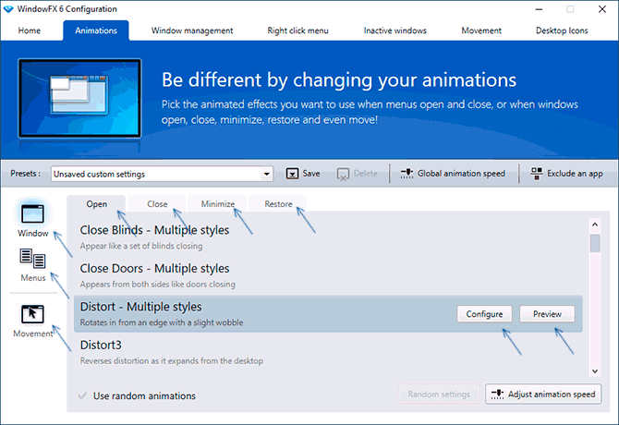Click the Presets dropdown arrow
619x425 pixels.
click(267, 174)
